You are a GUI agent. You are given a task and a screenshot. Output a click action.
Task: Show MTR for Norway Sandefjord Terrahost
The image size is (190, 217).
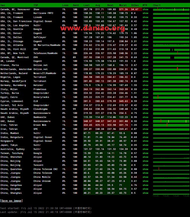(x=145, y=81)
